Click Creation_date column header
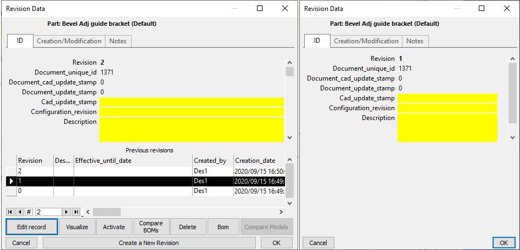Screen dimensions: 520x250 (x=259, y=161)
